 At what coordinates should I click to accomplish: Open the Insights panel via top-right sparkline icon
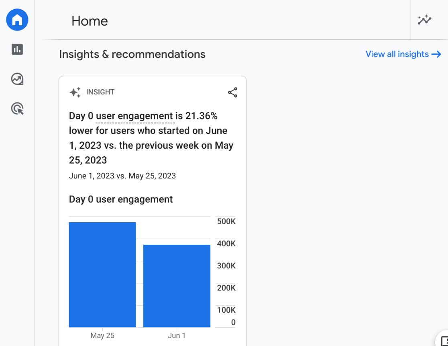coord(424,20)
